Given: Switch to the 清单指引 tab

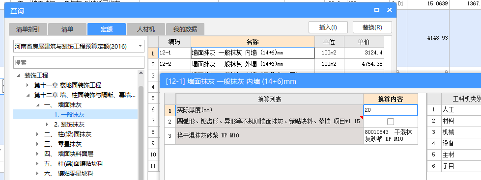Looking at the screenshot, I should (x=28, y=29).
